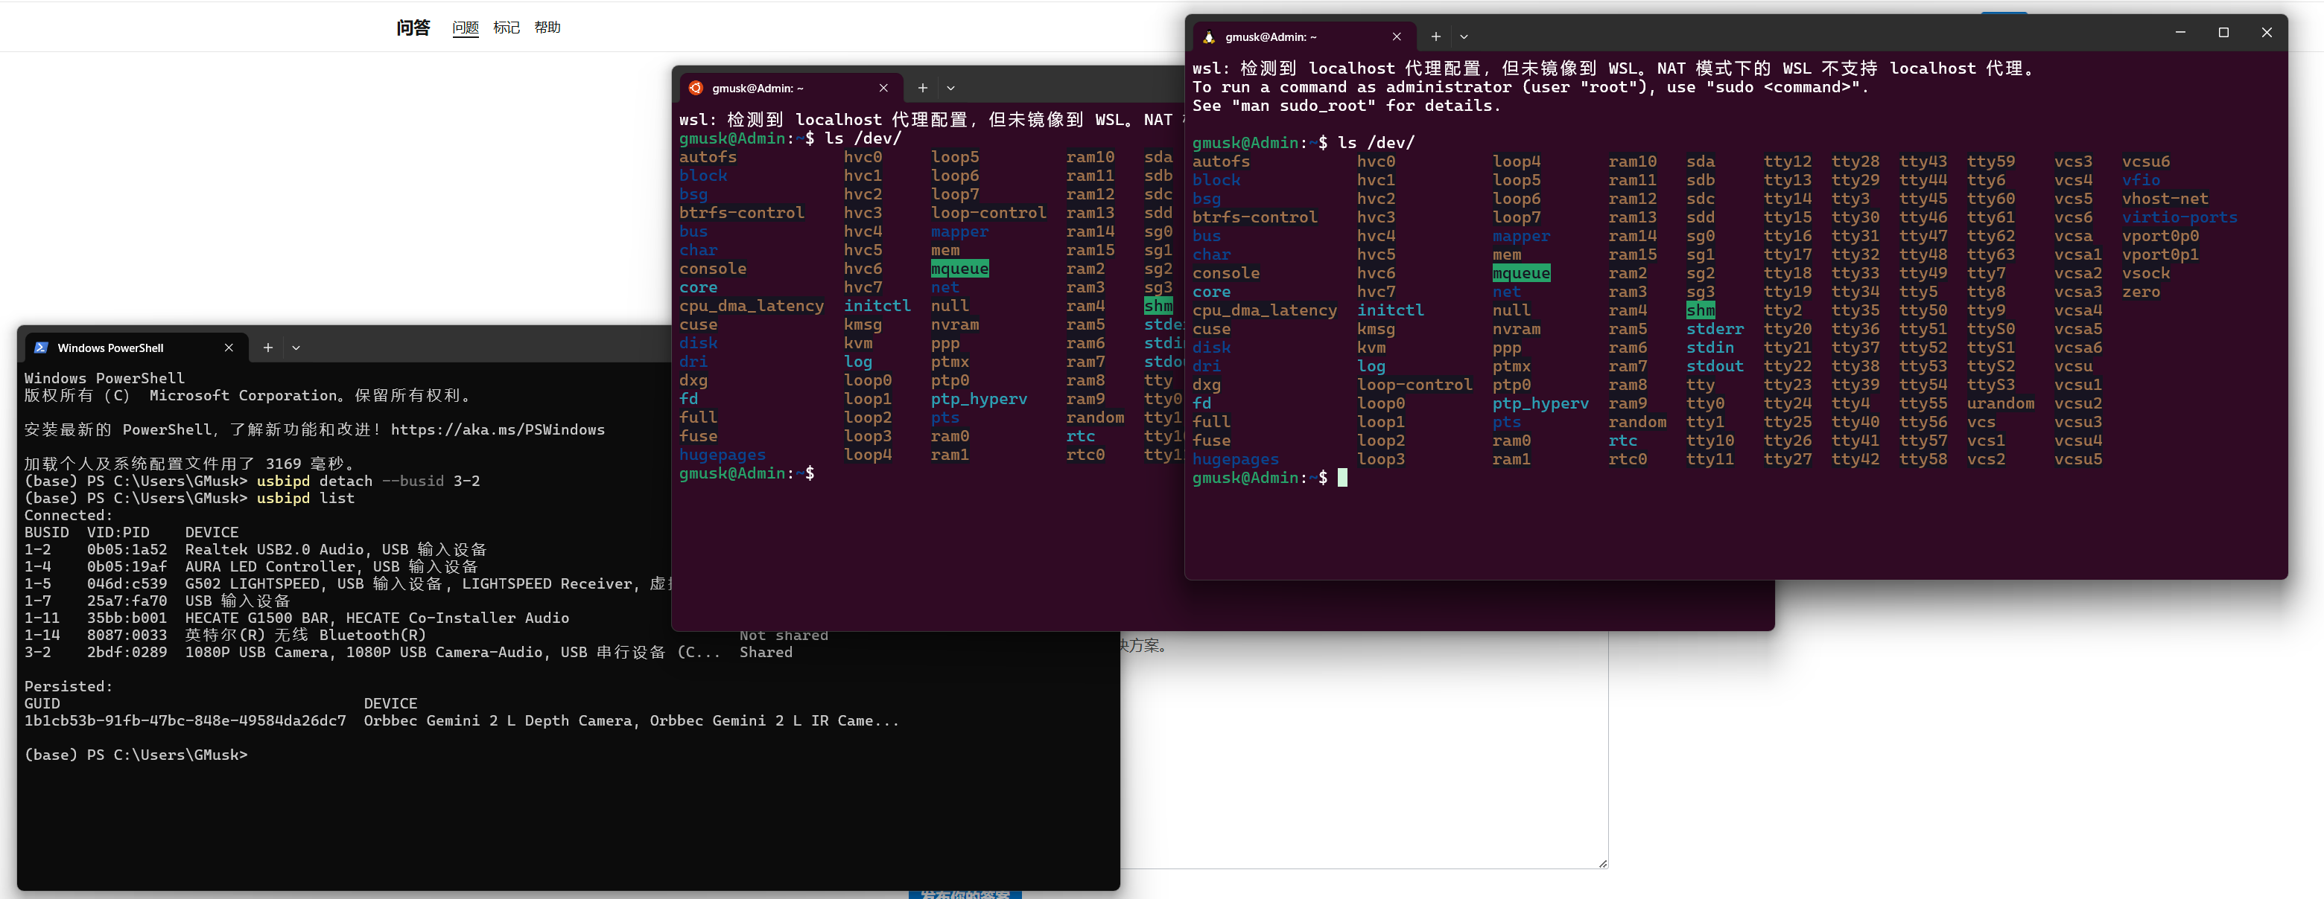Close the front gmusk@Admin terminal tab

1397,37
